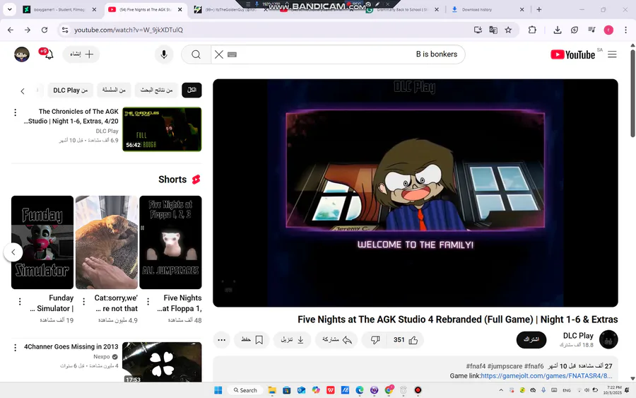Click the Shorts logo icon

[196, 180]
